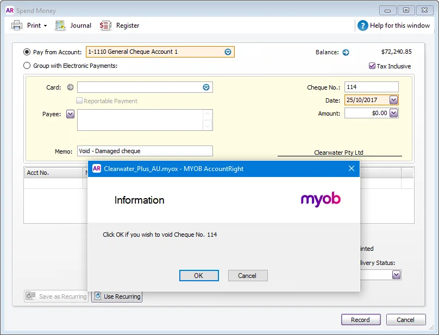This screenshot has height=335, width=439.
Task: Click the Spend Money AR title icon
Action: pos(10,10)
